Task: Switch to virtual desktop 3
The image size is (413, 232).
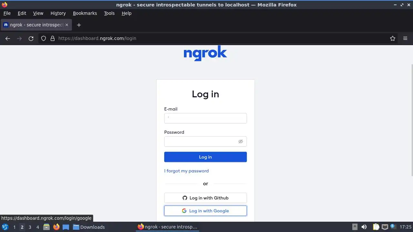Action: coord(30,227)
